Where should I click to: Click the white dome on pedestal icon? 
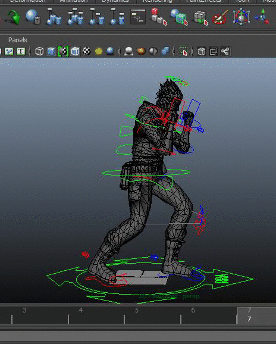(x=128, y=51)
